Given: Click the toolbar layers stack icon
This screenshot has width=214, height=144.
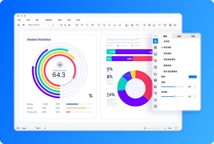Looking at the screenshot, I should coord(99,25).
